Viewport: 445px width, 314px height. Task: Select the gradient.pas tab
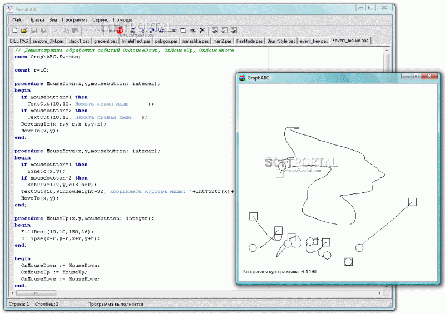coord(105,41)
